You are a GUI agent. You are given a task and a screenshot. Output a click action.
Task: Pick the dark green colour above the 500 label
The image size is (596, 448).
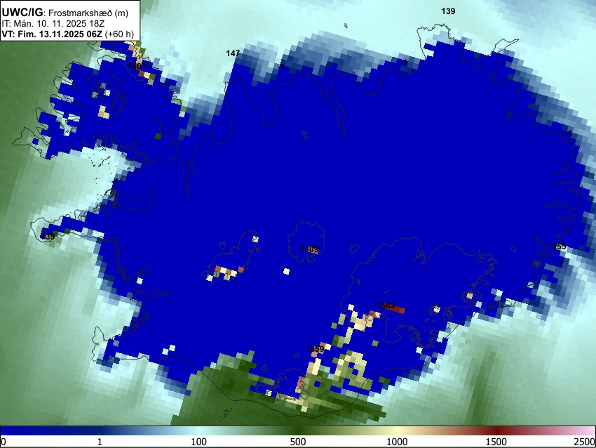point(298,430)
